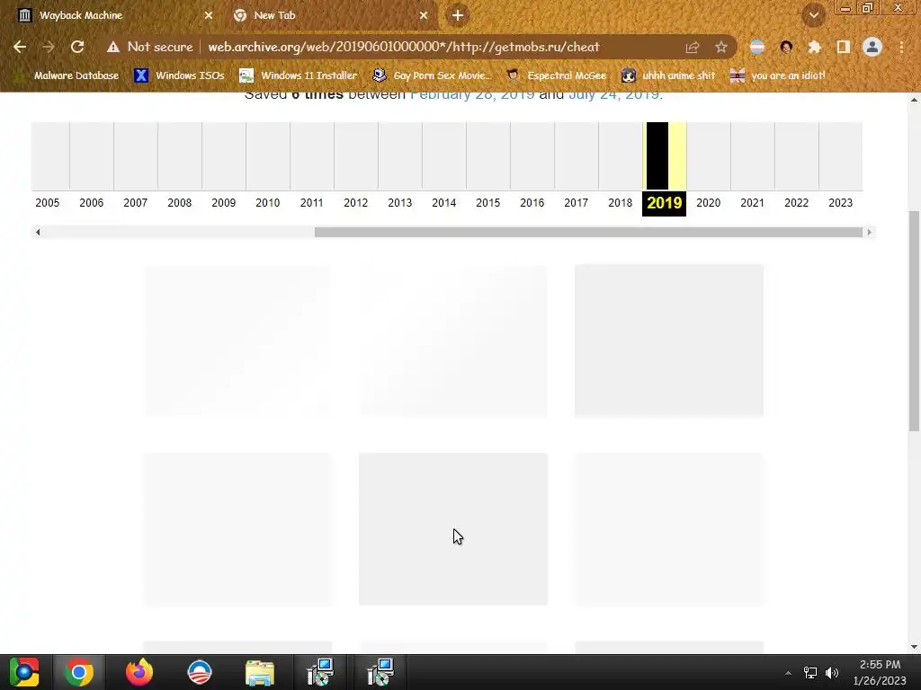Open the Windows ISOs bookmark
This screenshot has height=690, width=921.
[179, 75]
